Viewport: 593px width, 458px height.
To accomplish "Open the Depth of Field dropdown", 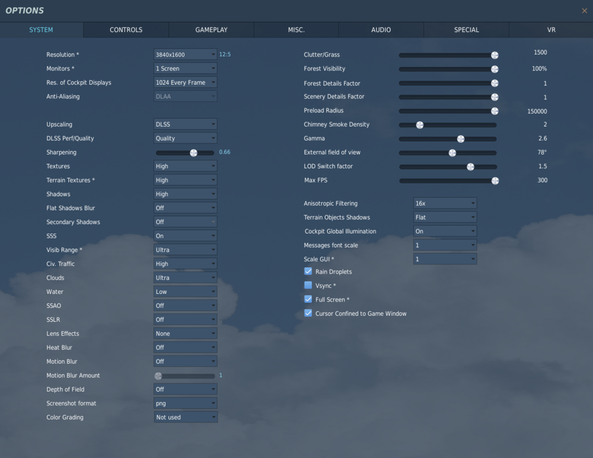I will click(185, 389).
